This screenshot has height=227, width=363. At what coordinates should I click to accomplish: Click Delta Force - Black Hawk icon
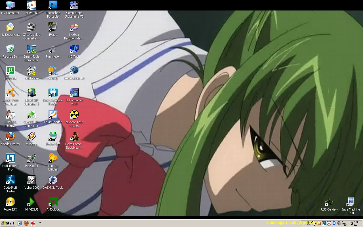pos(74,140)
